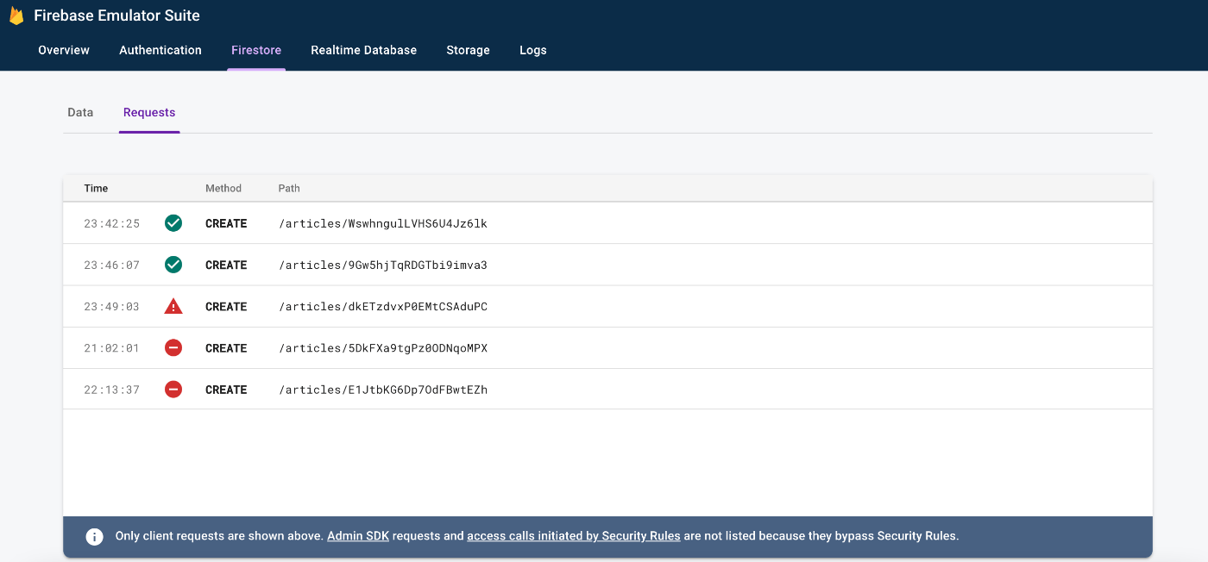Select the Requests sub-tab
This screenshot has height=562, width=1208.
click(149, 112)
